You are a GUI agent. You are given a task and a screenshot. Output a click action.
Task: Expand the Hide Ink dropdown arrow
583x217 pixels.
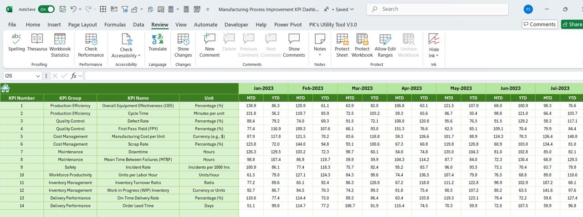(437, 55)
